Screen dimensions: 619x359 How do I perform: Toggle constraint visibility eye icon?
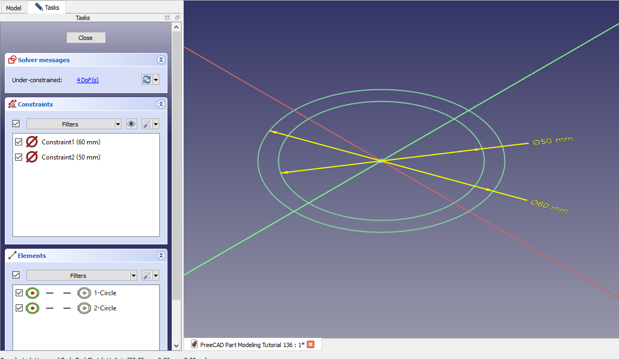pyautogui.click(x=131, y=124)
